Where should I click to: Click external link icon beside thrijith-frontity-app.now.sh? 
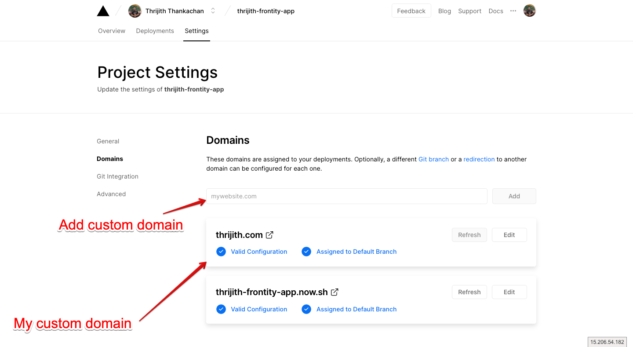[335, 292]
